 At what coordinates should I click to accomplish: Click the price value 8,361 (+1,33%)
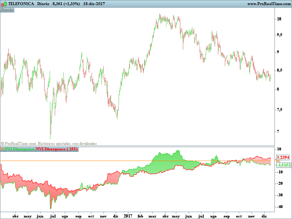coord(66,4)
